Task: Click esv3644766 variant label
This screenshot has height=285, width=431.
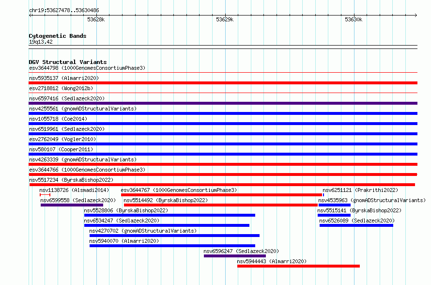Action: [x=87, y=170]
